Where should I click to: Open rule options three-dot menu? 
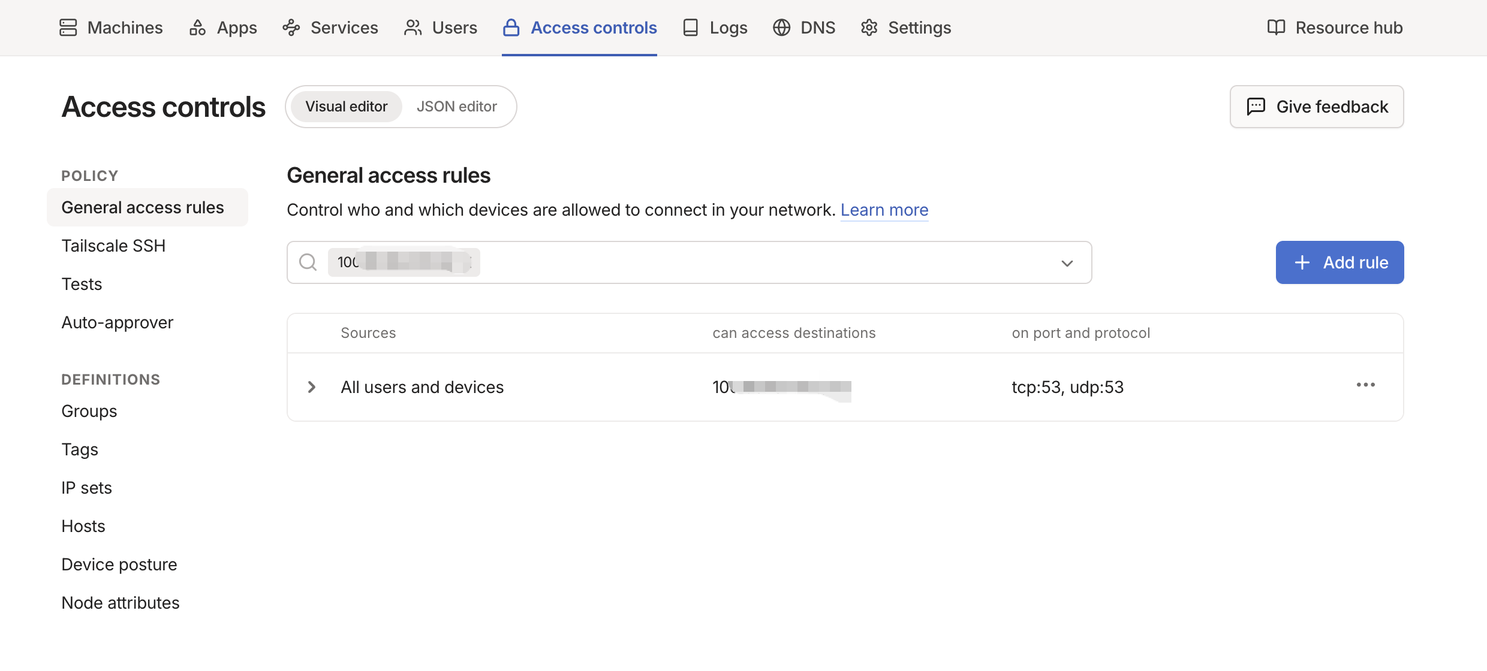pyautogui.click(x=1366, y=385)
